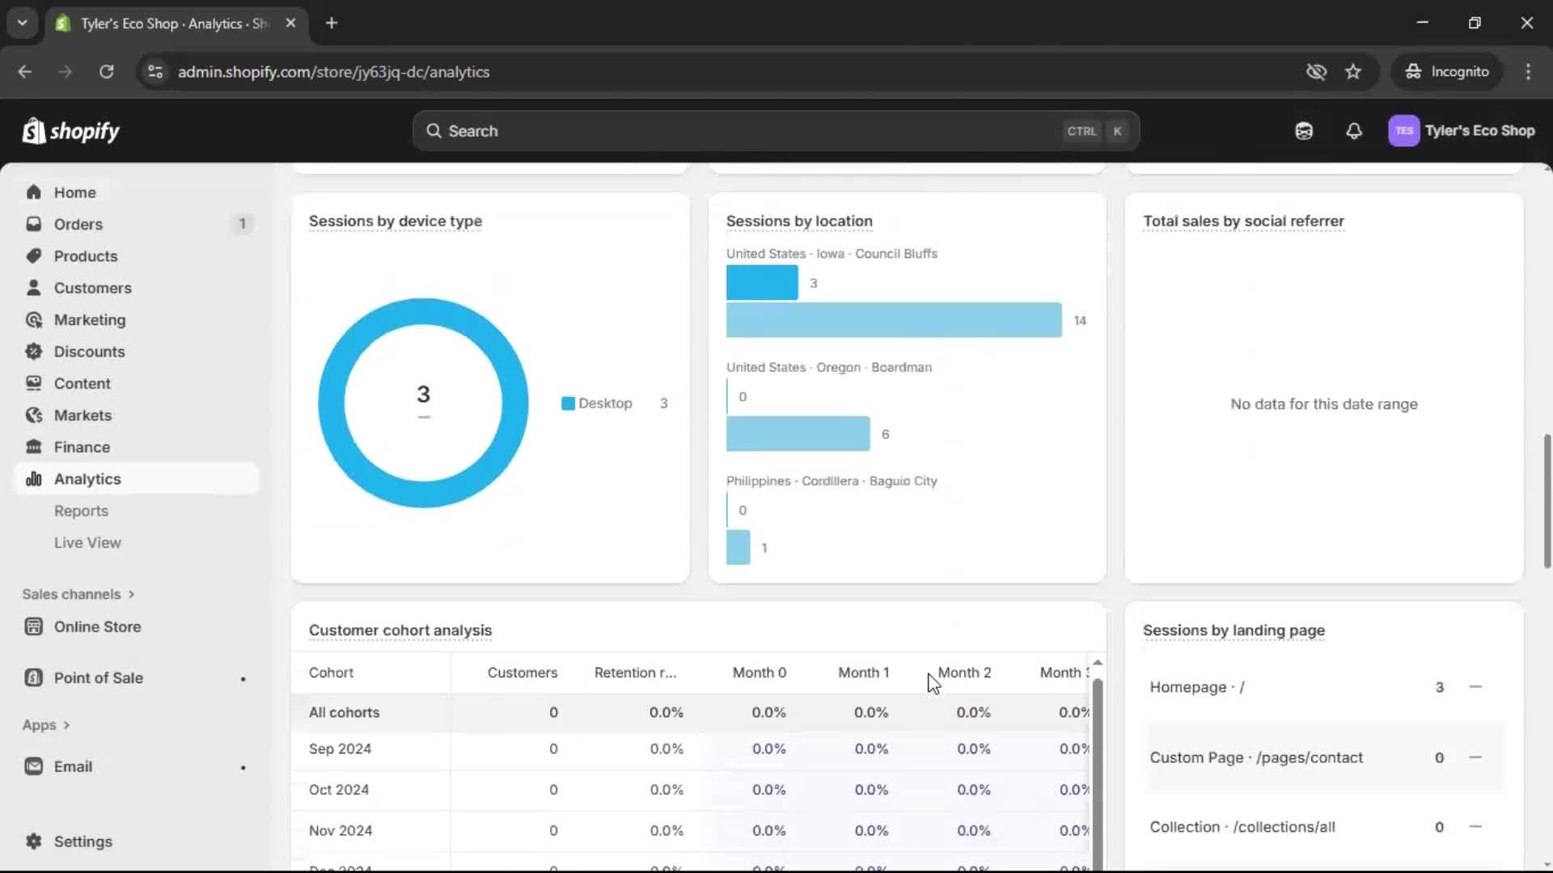The width and height of the screenshot is (1553, 873).
Task: Select the Customers sidebar item
Action: [x=92, y=288]
